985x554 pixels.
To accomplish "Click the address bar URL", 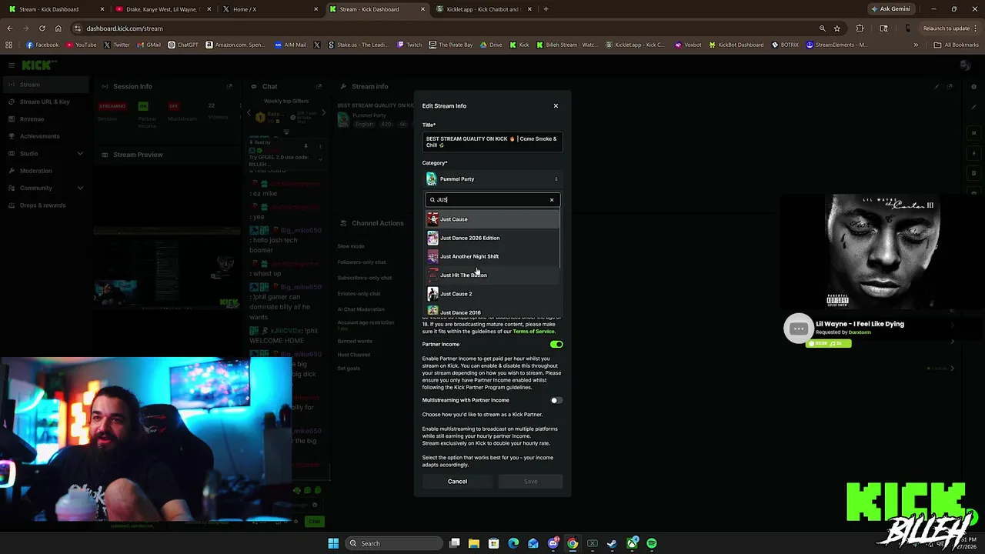I will [x=125, y=28].
